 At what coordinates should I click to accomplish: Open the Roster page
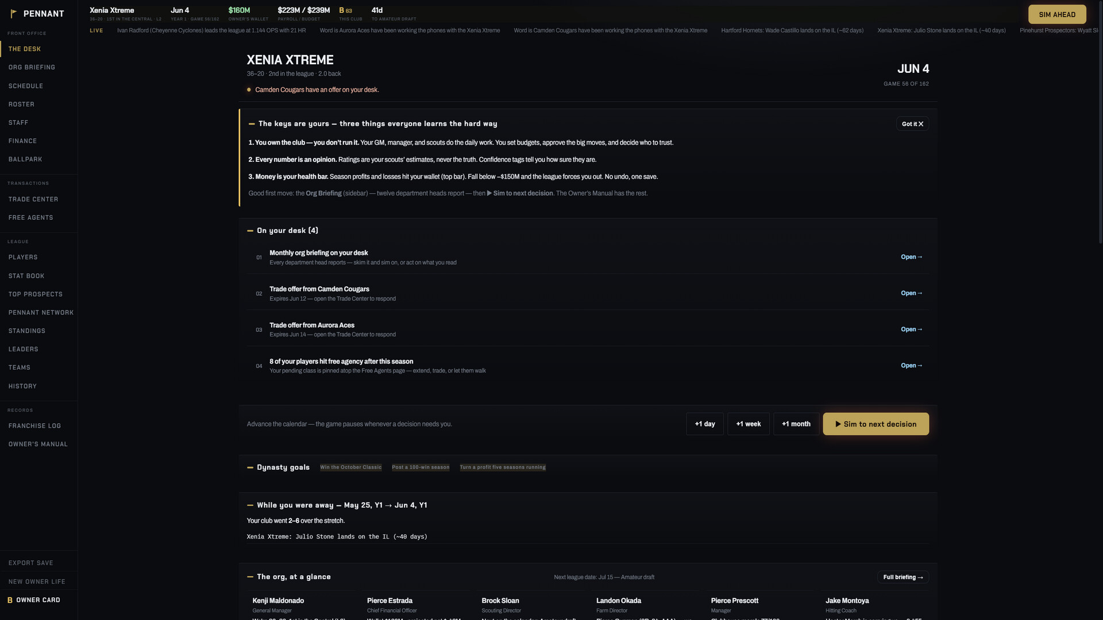coord(39,104)
